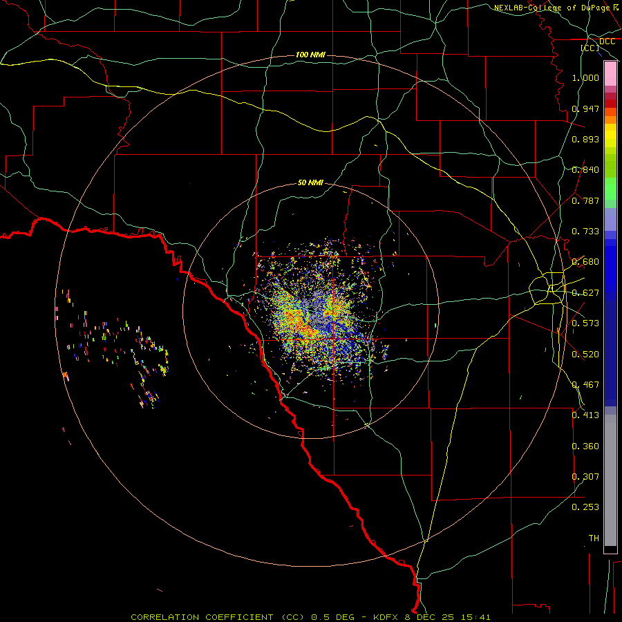
Task: Click the 0.627 scale value
Action: click(585, 293)
